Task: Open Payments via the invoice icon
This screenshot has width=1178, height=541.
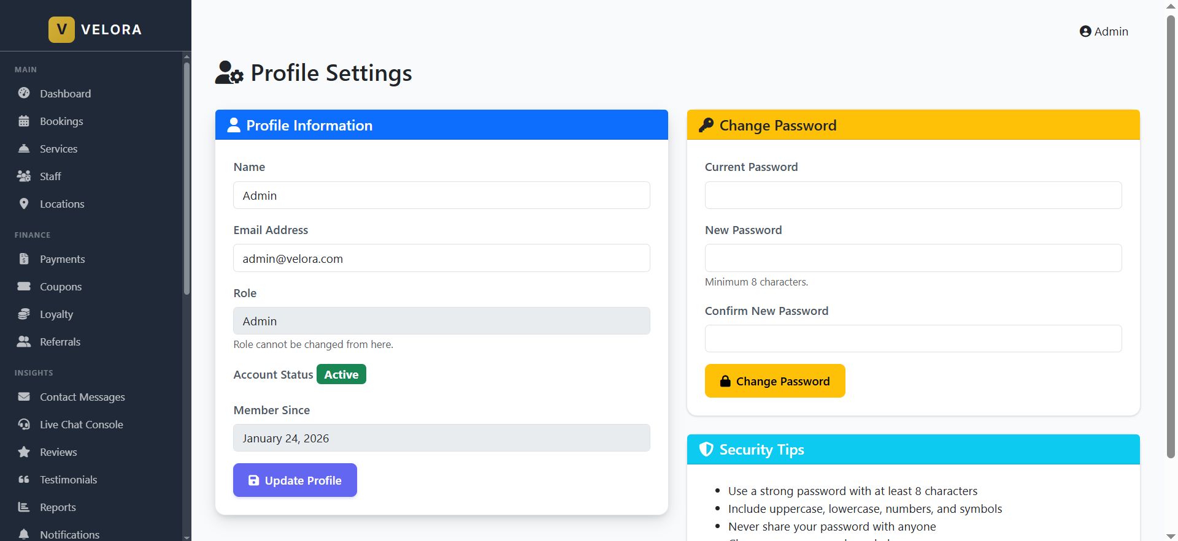Action: pyautogui.click(x=24, y=259)
